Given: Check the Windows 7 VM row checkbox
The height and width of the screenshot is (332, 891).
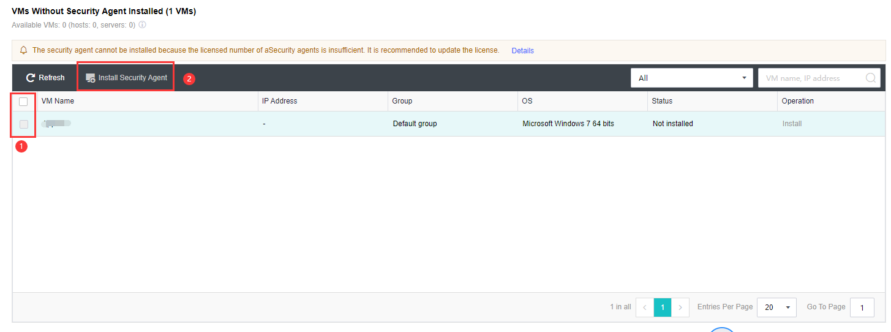Looking at the screenshot, I should [x=24, y=124].
